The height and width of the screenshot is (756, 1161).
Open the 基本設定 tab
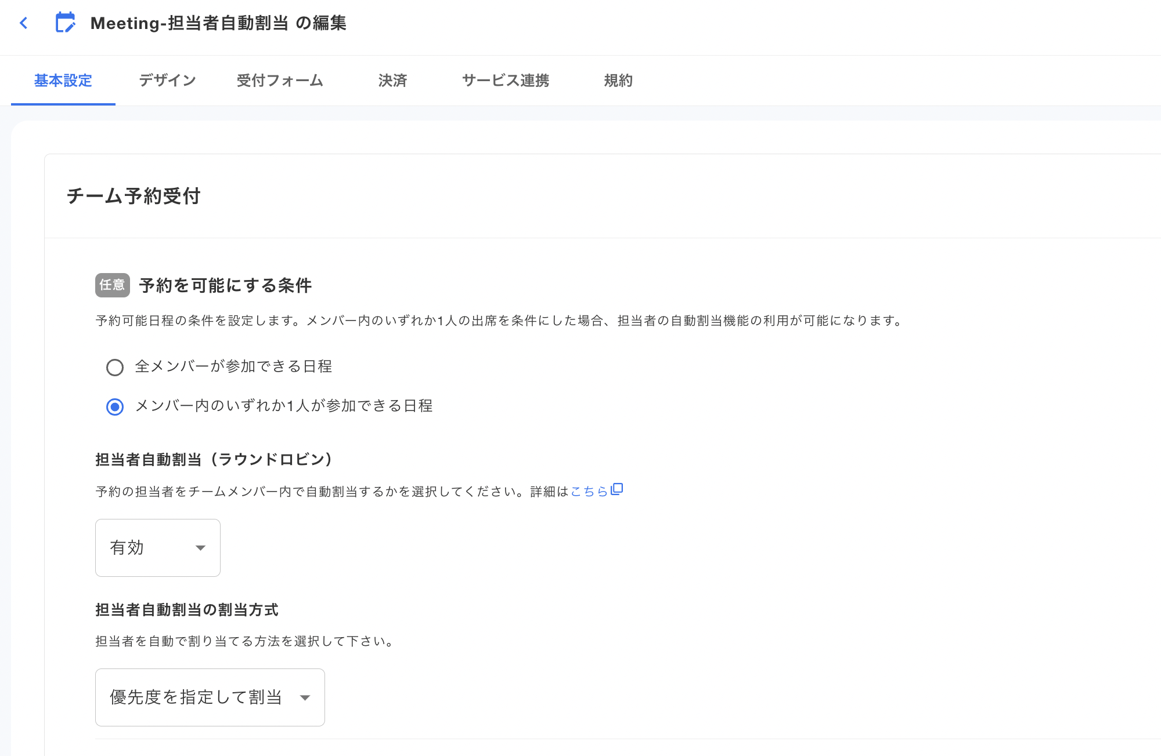pyautogui.click(x=63, y=81)
